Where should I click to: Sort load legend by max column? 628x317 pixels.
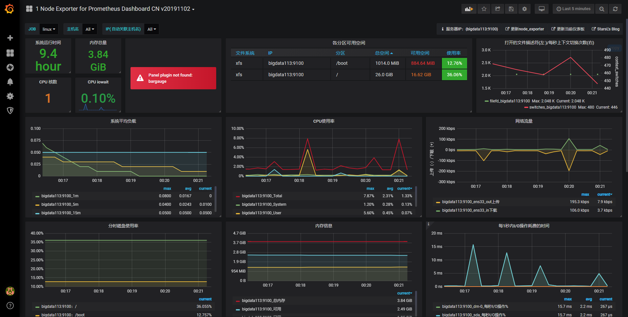(x=167, y=188)
